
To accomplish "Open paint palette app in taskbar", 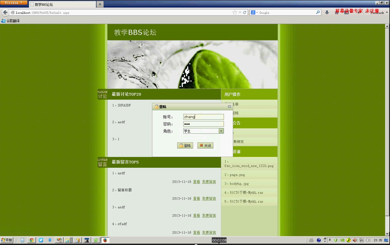I will click(59, 240).
